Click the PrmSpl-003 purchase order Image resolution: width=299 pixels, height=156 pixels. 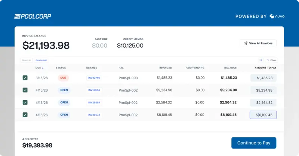click(x=128, y=78)
